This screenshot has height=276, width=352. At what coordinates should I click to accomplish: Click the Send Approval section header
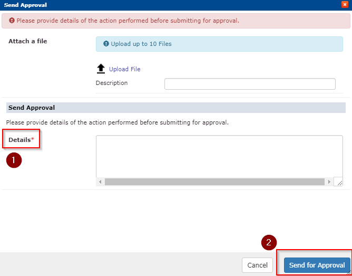point(176,108)
